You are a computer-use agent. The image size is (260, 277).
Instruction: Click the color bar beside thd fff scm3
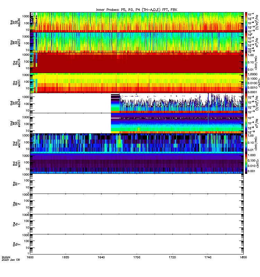(x=246, y=123)
